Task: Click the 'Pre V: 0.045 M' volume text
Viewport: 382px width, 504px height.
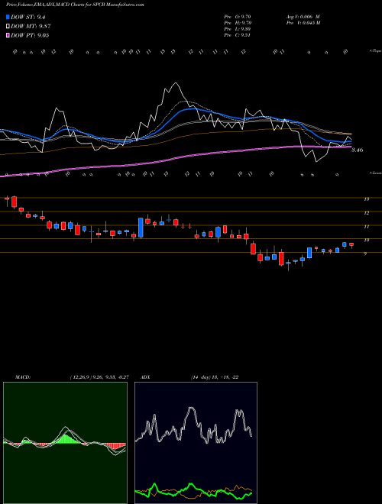Action: pos(304,23)
